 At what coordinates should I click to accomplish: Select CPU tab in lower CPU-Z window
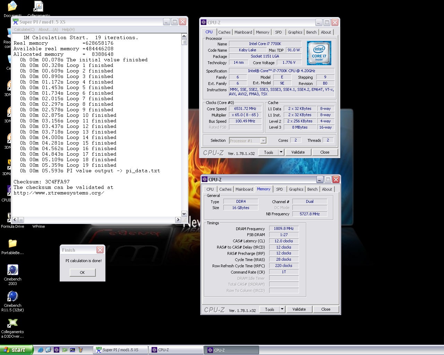[210, 189]
